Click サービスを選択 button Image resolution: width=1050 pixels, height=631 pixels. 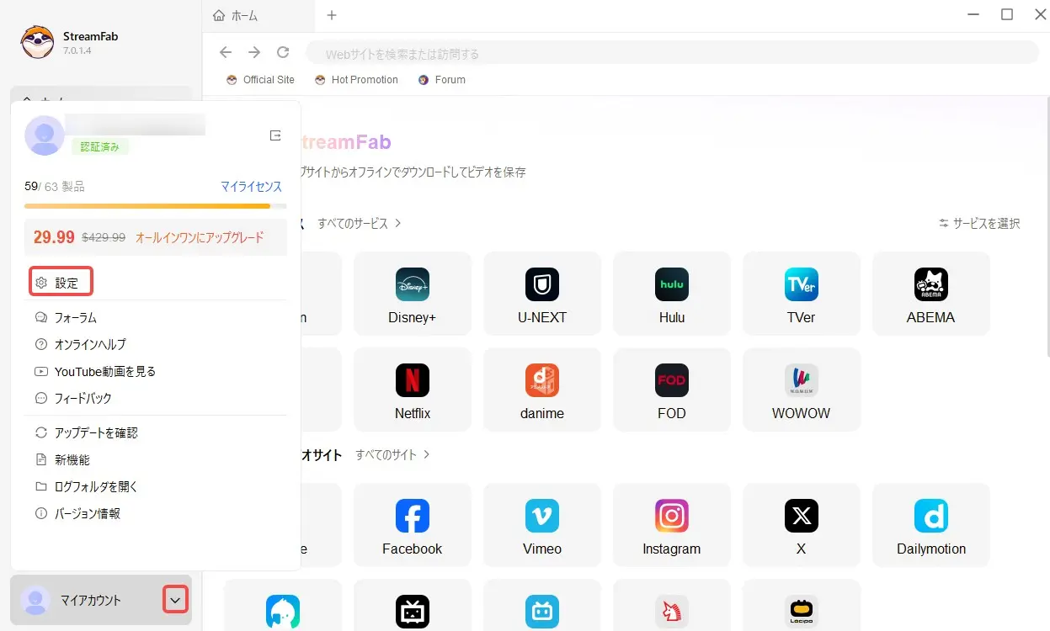(979, 223)
